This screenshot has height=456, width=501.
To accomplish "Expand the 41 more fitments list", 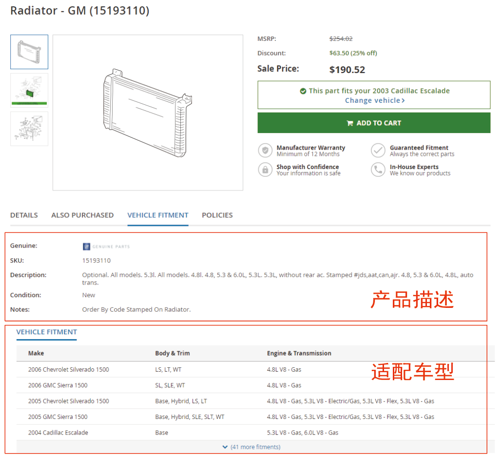I will 251,447.
